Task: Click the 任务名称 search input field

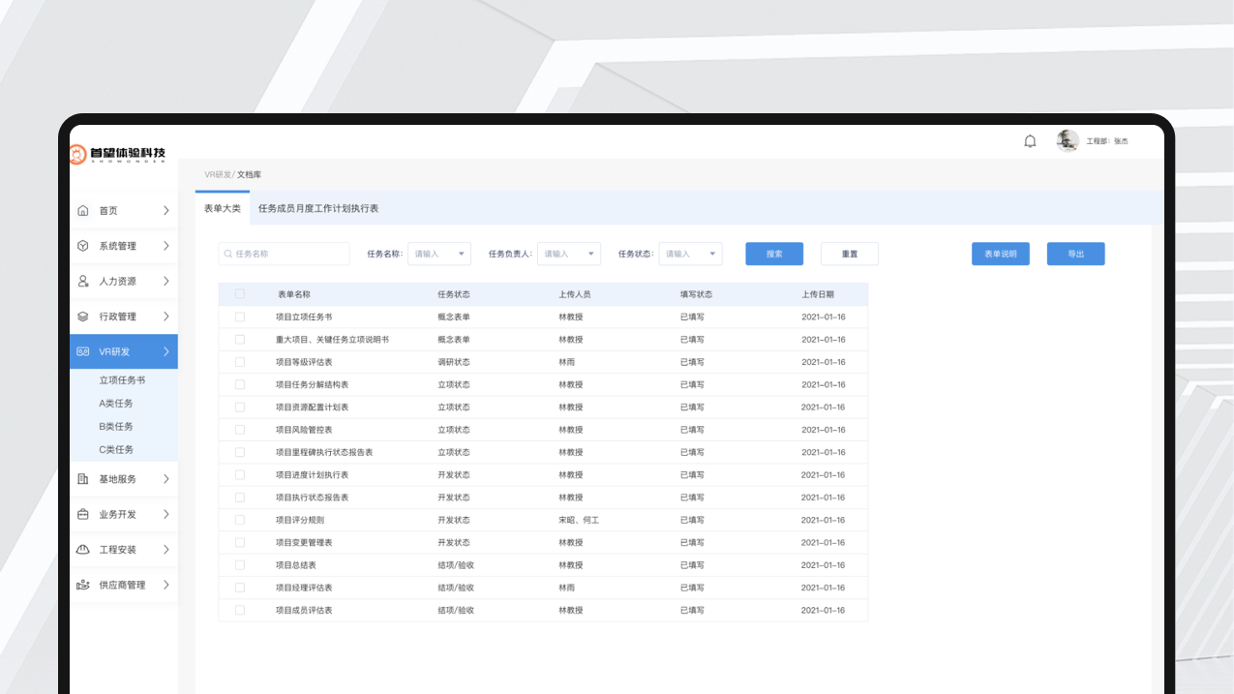Action: [x=284, y=254]
